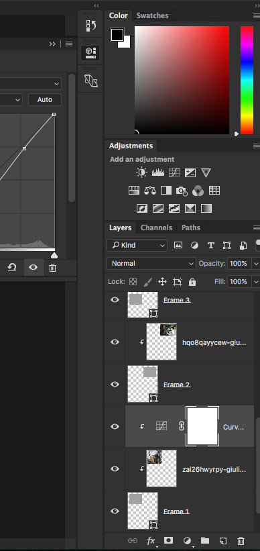
Task: Switch to the Swatches tab
Action: coord(152,15)
